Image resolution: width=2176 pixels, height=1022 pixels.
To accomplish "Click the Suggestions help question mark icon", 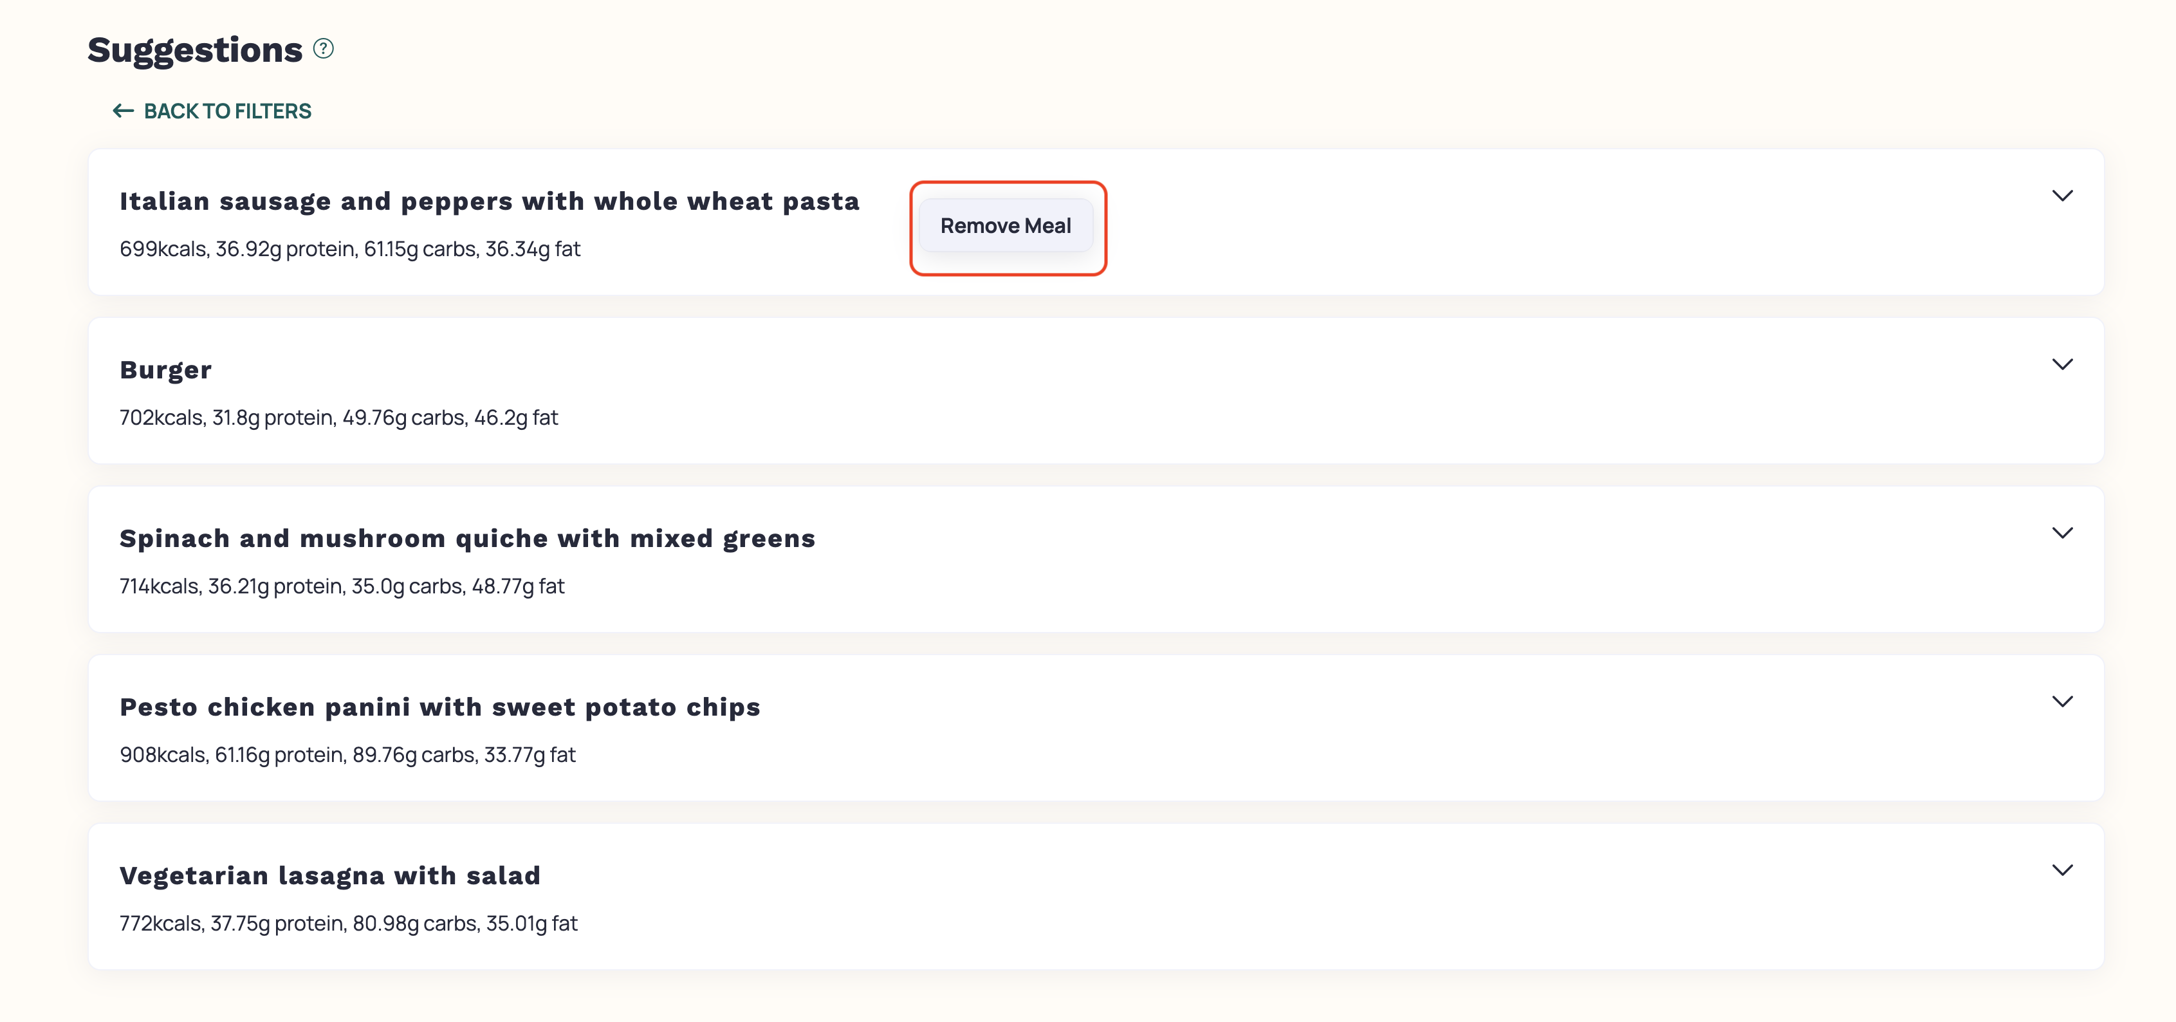I will [324, 49].
